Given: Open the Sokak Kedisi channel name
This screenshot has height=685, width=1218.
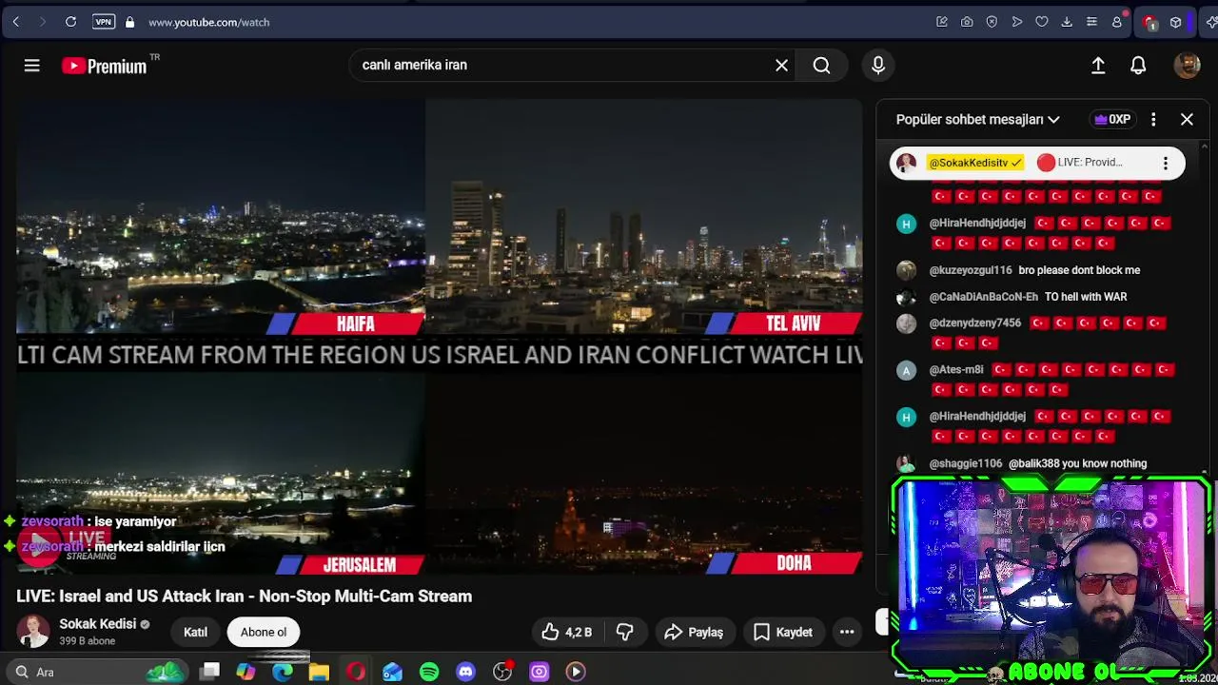Looking at the screenshot, I should 97,624.
